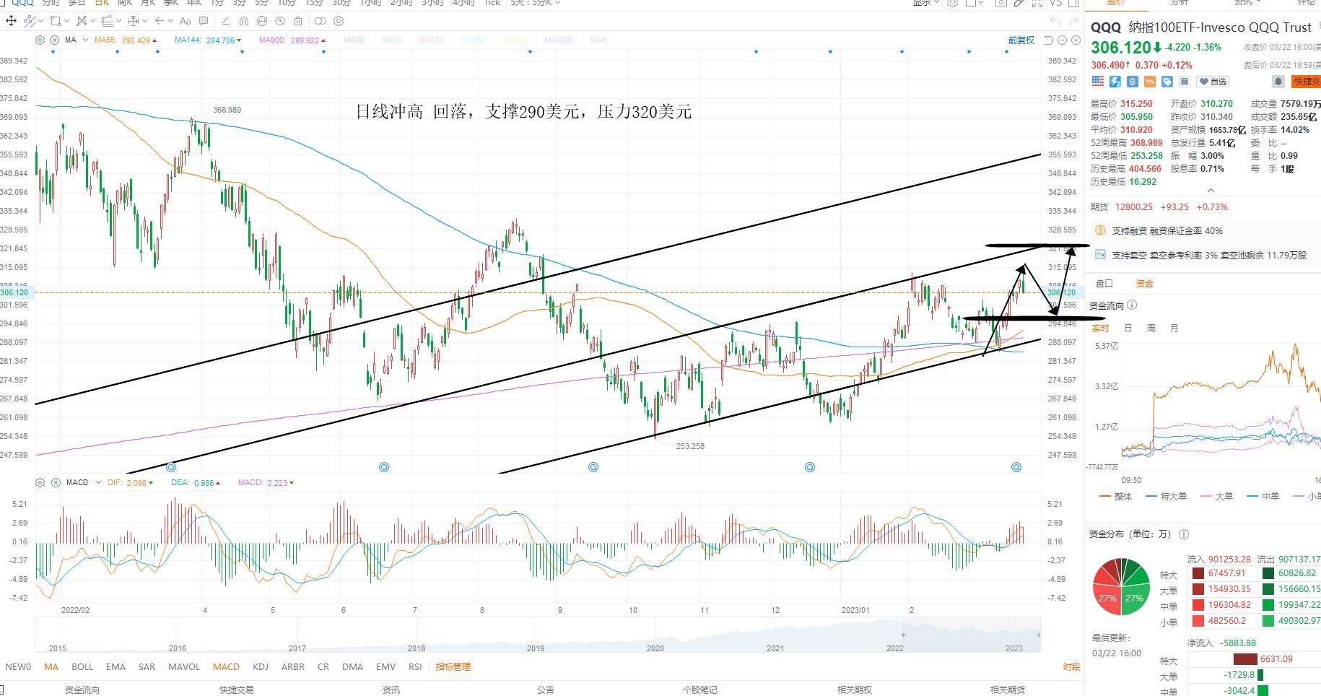Select the rectangle shape drawing tool

[56, 21]
